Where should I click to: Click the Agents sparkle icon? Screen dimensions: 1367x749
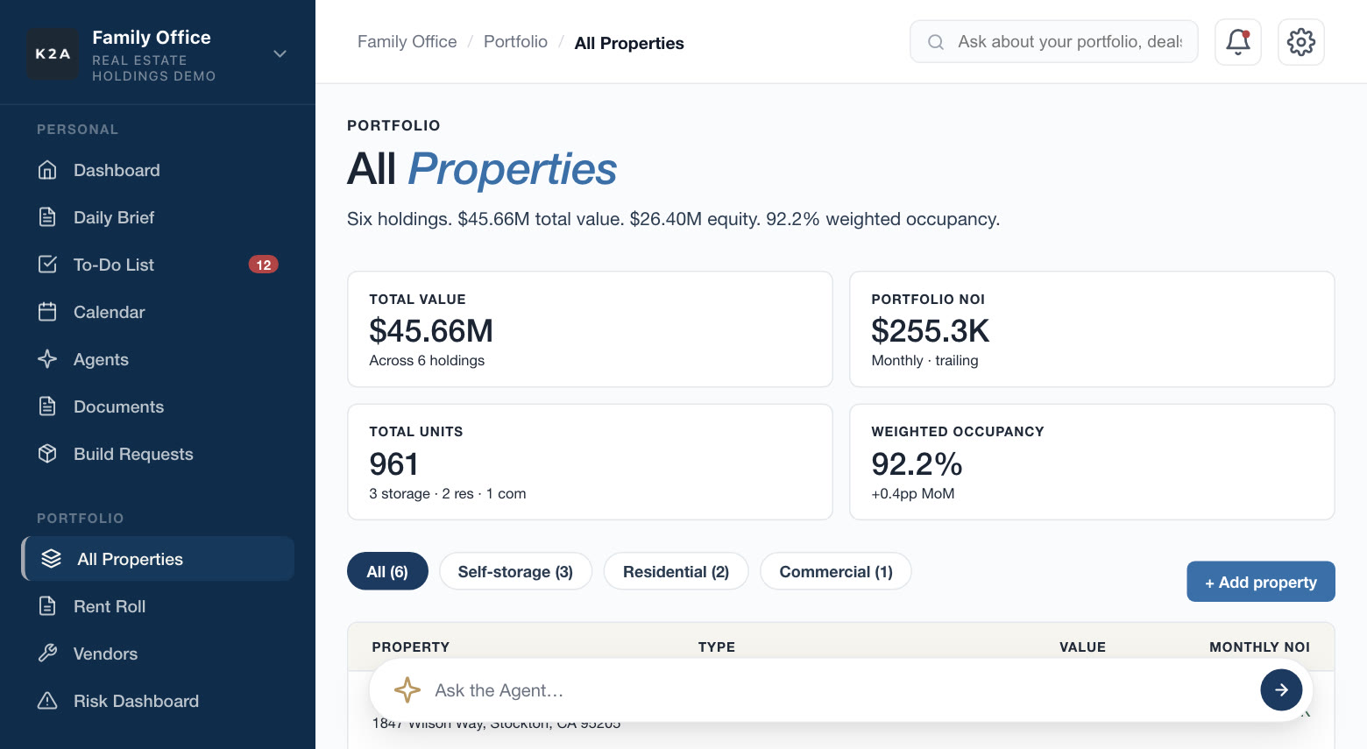pyautogui.click(x=47, y=359)
